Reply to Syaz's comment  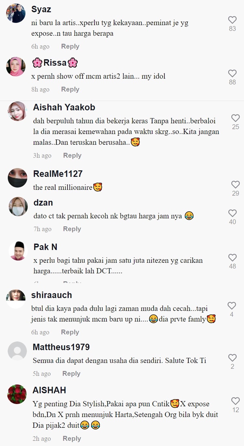click(x=70, y=47)
